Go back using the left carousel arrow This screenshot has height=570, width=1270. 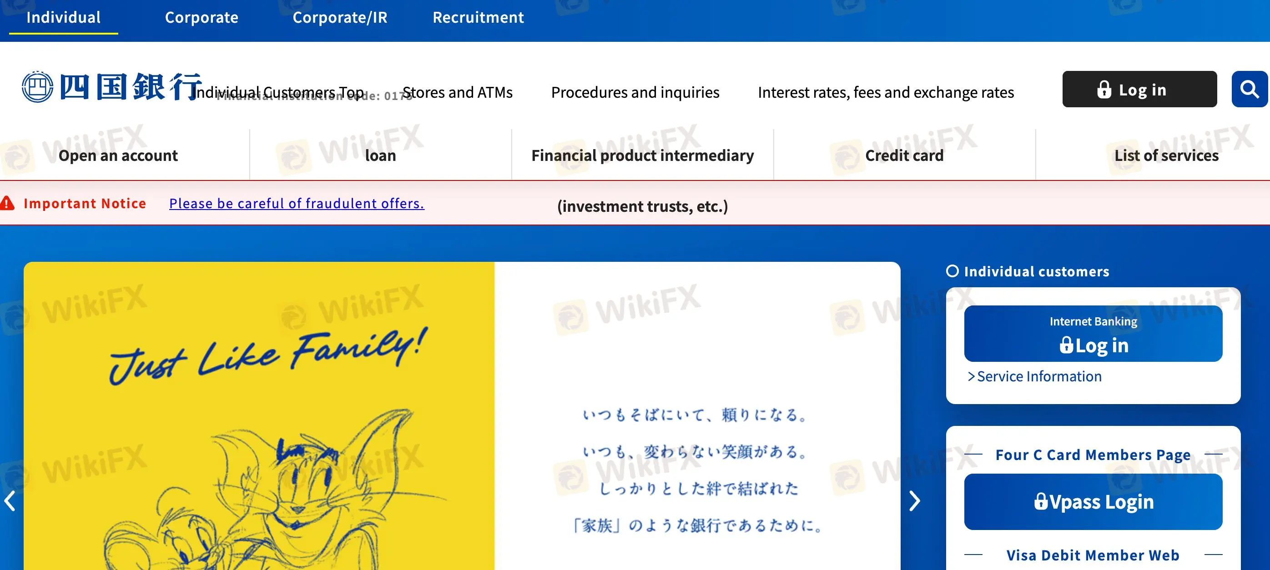[x=11, y=501]
